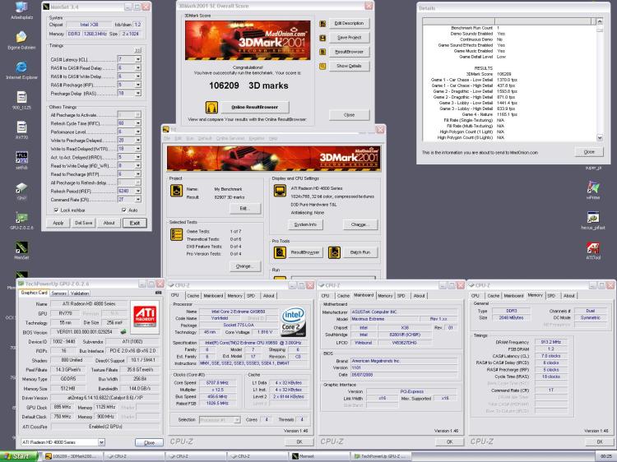617x462 pixels.
Task: Launch the ATITool desktop shortcut
Action: [592, 248]
